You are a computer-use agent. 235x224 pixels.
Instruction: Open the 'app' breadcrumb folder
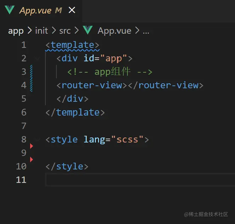coord(16,31)
